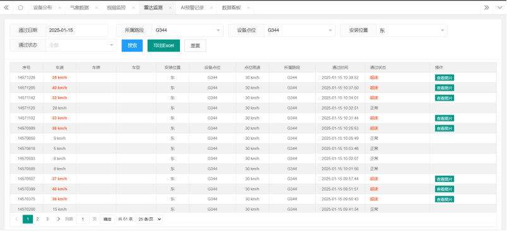This screenshot has height=231, width=507.
Task: Click the 28 km/h speed cell
Action: 59,108
